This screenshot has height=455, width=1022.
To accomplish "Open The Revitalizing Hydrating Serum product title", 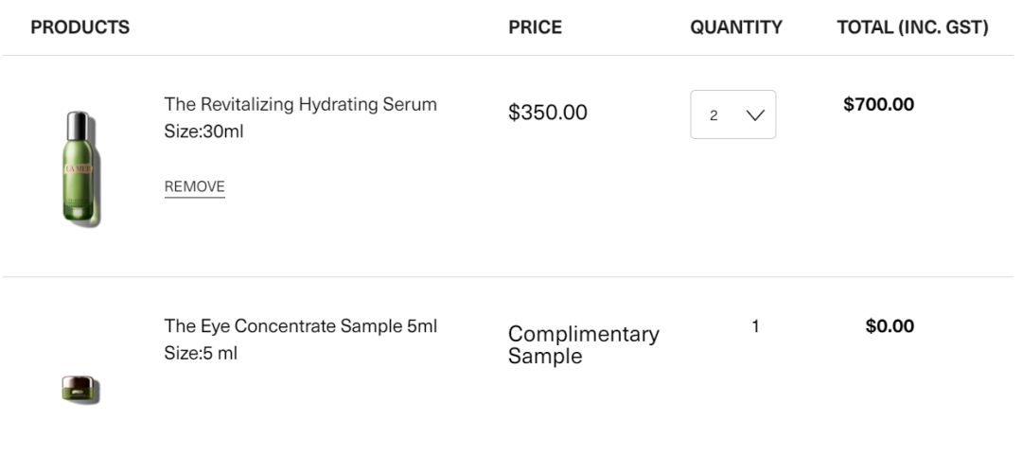I will point(300,104).
